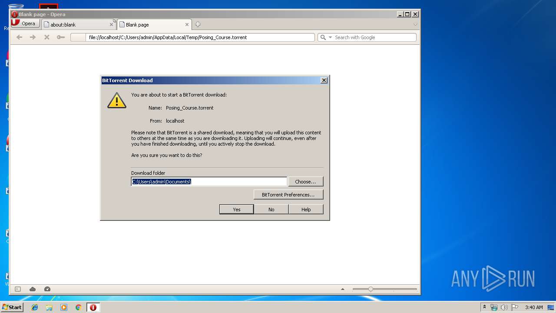Open the Windows Start menu
Image resolution: width=556 pixels, height=313 pixels.
pyautogui.click(x=12, y=307)
